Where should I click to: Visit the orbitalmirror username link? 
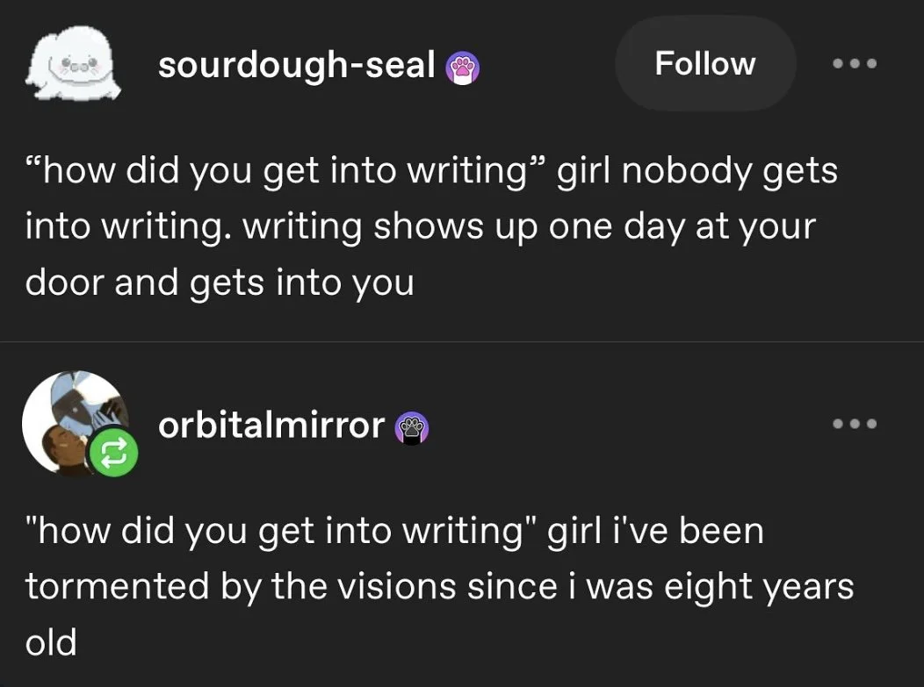pyautogui.click(x=271, y=425)
